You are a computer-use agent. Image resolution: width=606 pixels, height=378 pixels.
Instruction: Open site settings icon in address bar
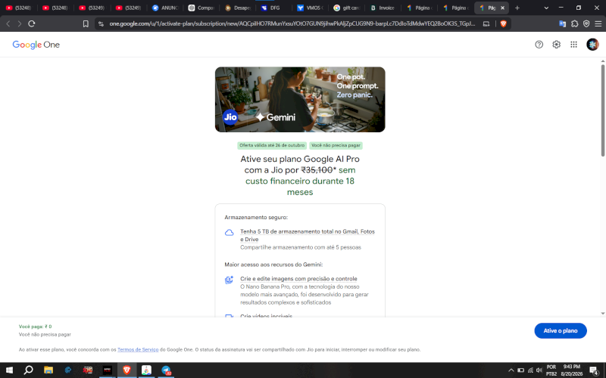tap(101, 23)
